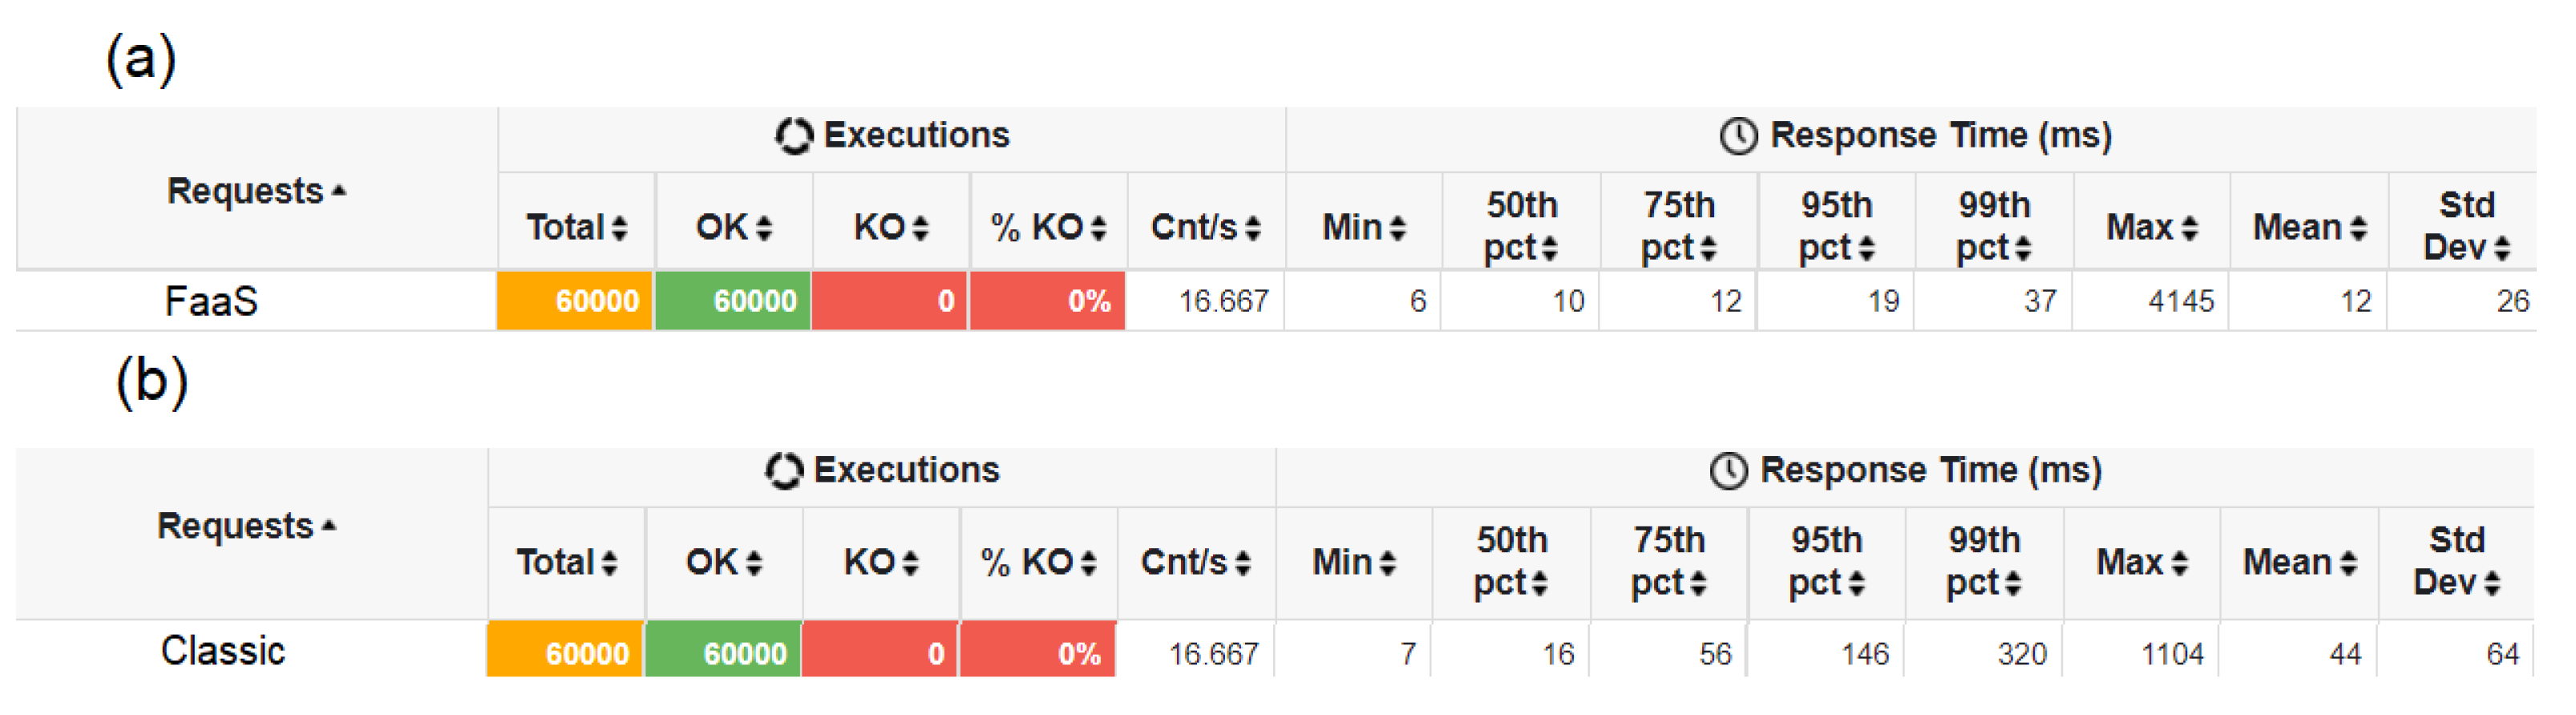Click orange Total 60000 cell in FaaS row

[576, 301]
